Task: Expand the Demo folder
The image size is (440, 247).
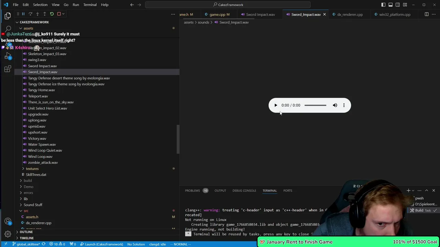Action: click(x=29, y=187)
